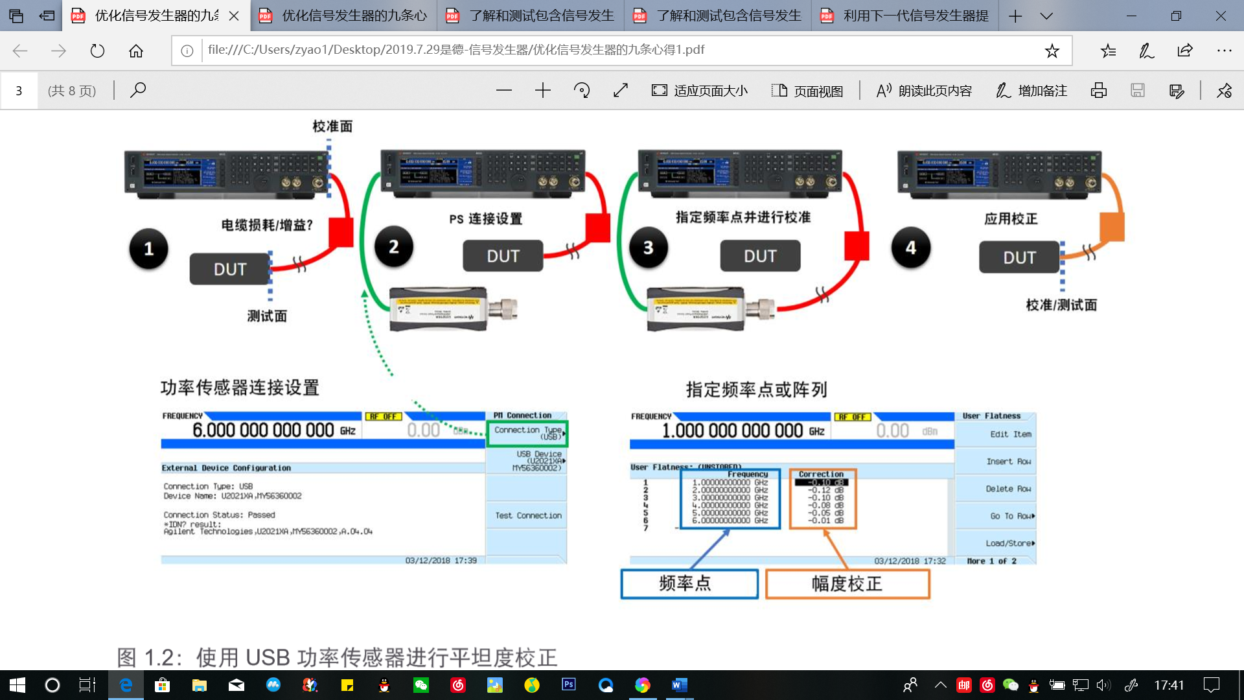Screen dimensions: 1244x700
Task: Zoom in the PDF
Action: 543,91
